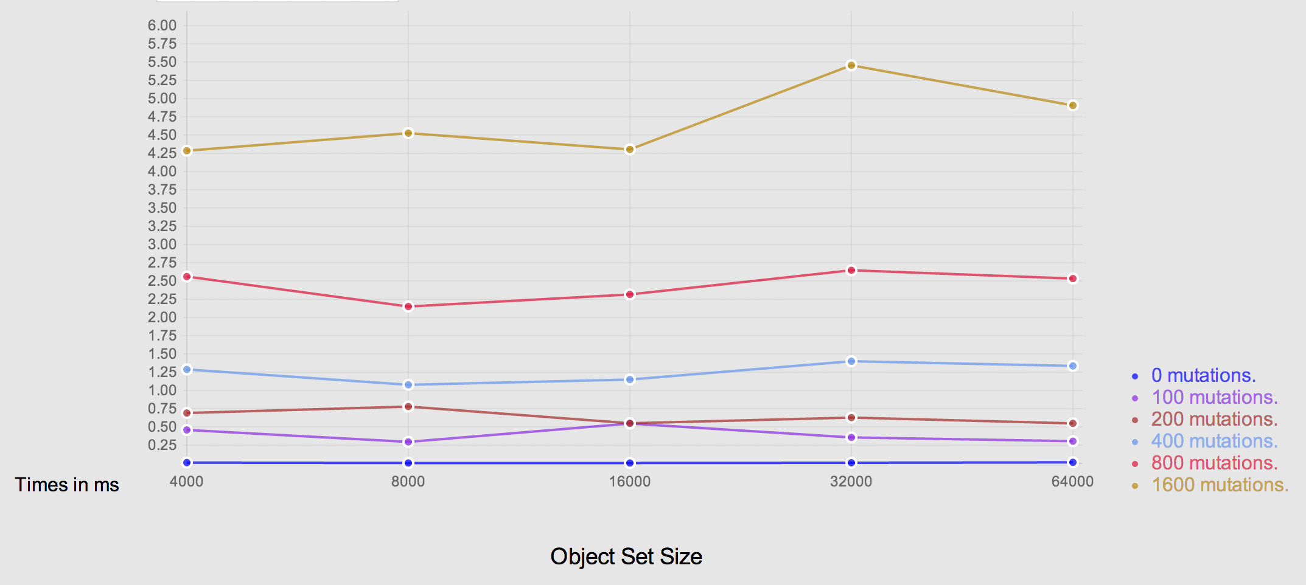The width and height of the screenshot is (1306, 585).
Task: Click the red 800 mutations legend dot
Action: coord(1135,463)
